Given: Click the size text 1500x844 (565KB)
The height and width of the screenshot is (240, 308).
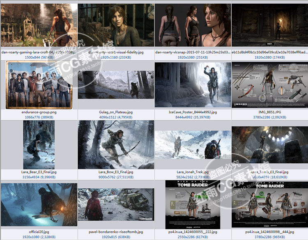Looking at the screenshot, I should (x=39, y=57).
